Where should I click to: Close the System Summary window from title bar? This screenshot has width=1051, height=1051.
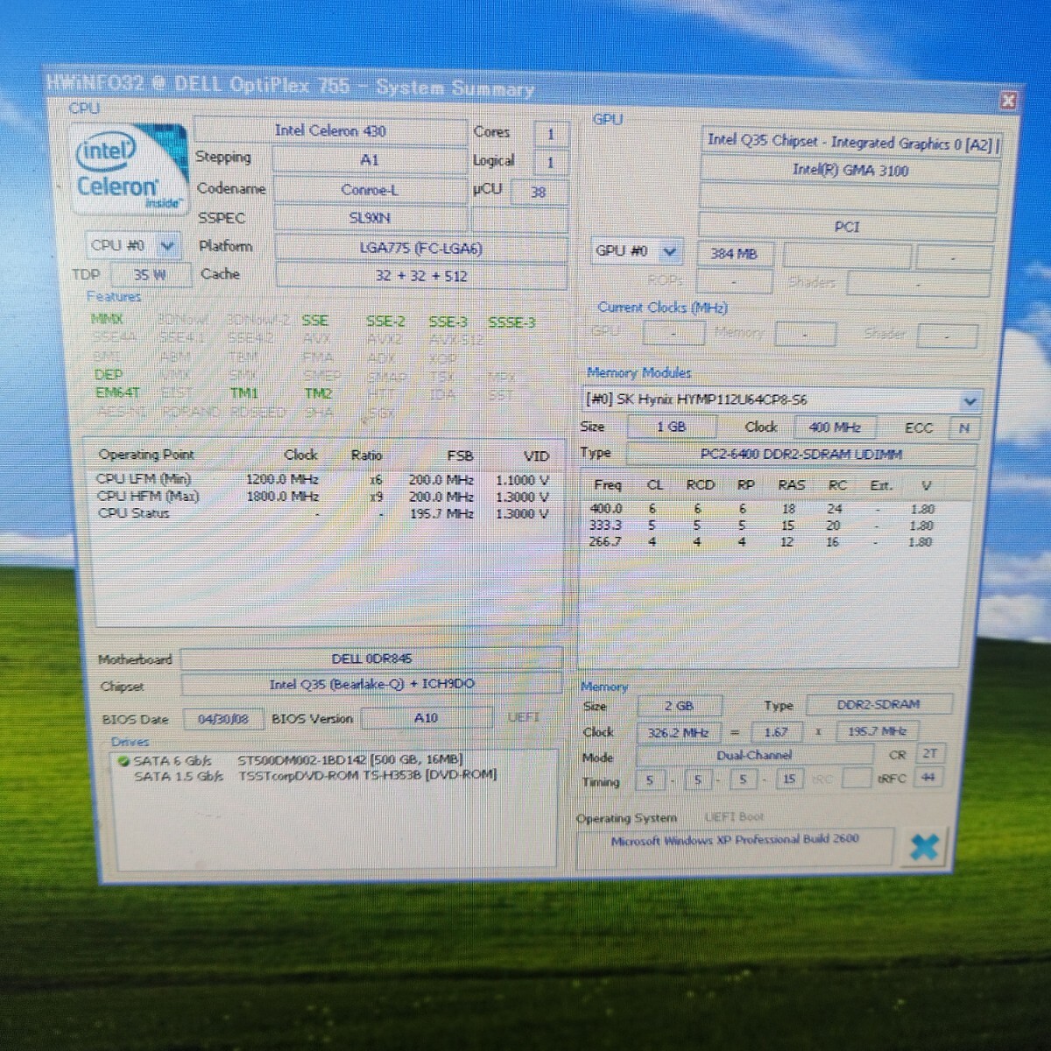pos(1007,101)
